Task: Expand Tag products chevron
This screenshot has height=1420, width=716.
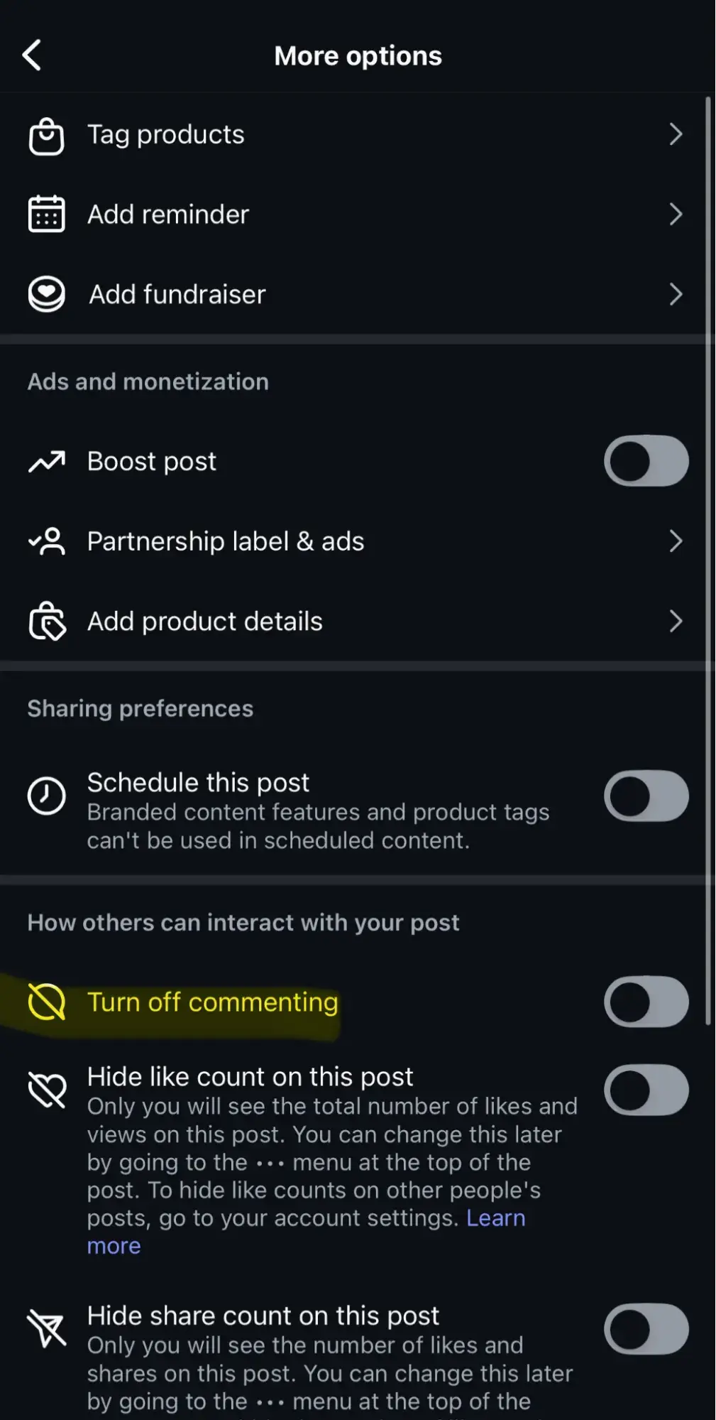Action: pyautogui.click(x=676, y=134)
